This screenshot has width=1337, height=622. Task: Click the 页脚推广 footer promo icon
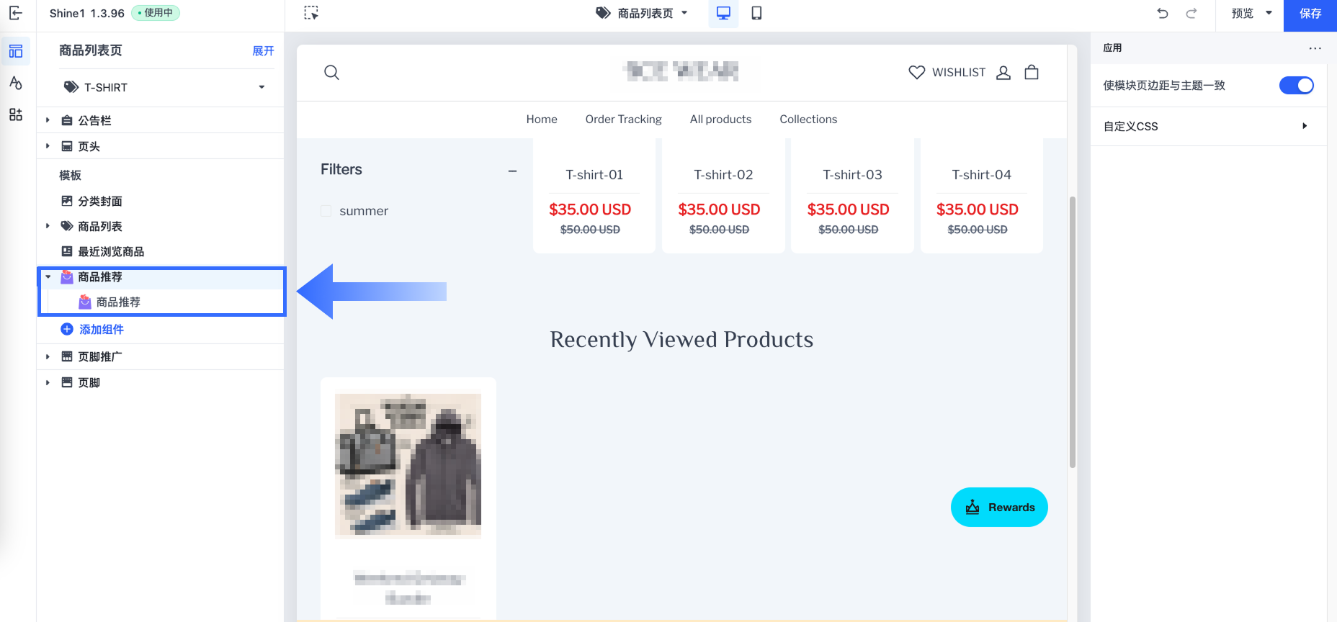(x=67, y=356)
